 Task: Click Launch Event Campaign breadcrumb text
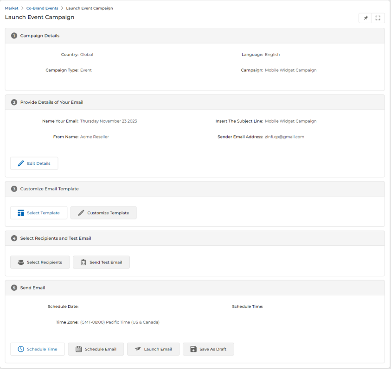click(89, 8)
